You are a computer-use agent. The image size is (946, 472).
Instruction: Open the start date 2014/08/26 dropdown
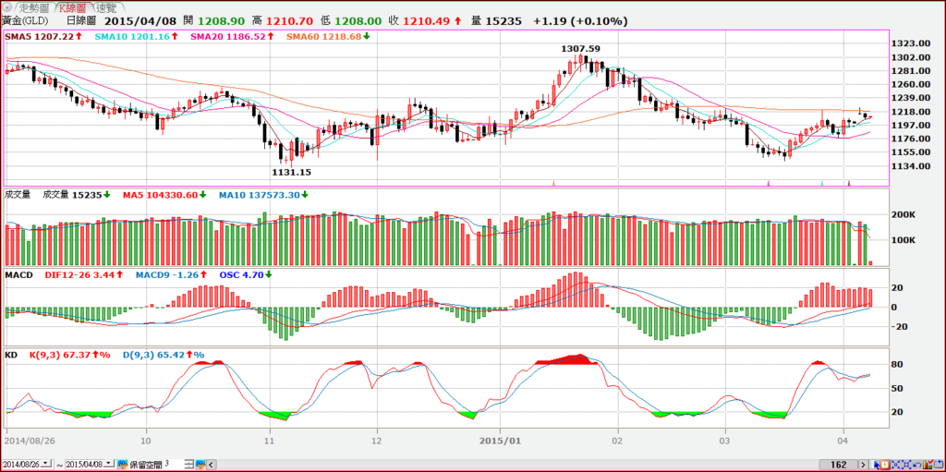pos(44,464)
